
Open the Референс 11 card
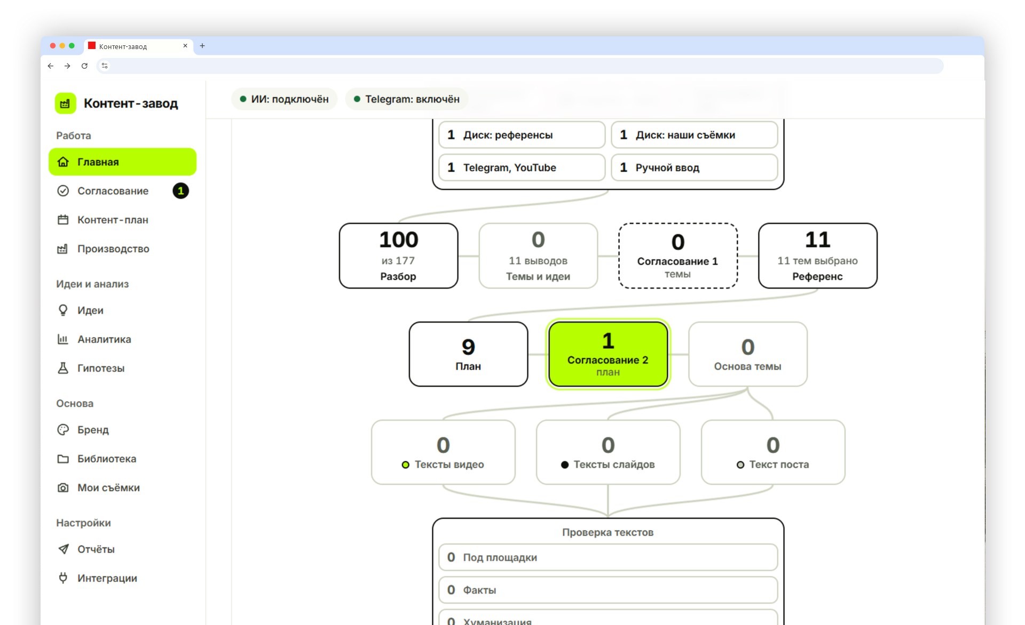coord(818,256)
